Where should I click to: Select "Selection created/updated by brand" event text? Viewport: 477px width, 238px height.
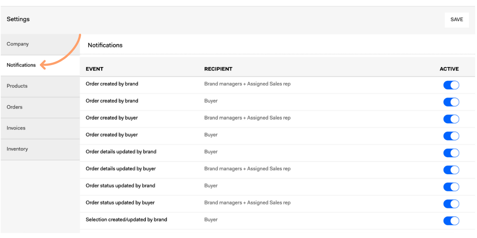click(x=126, y=219)
